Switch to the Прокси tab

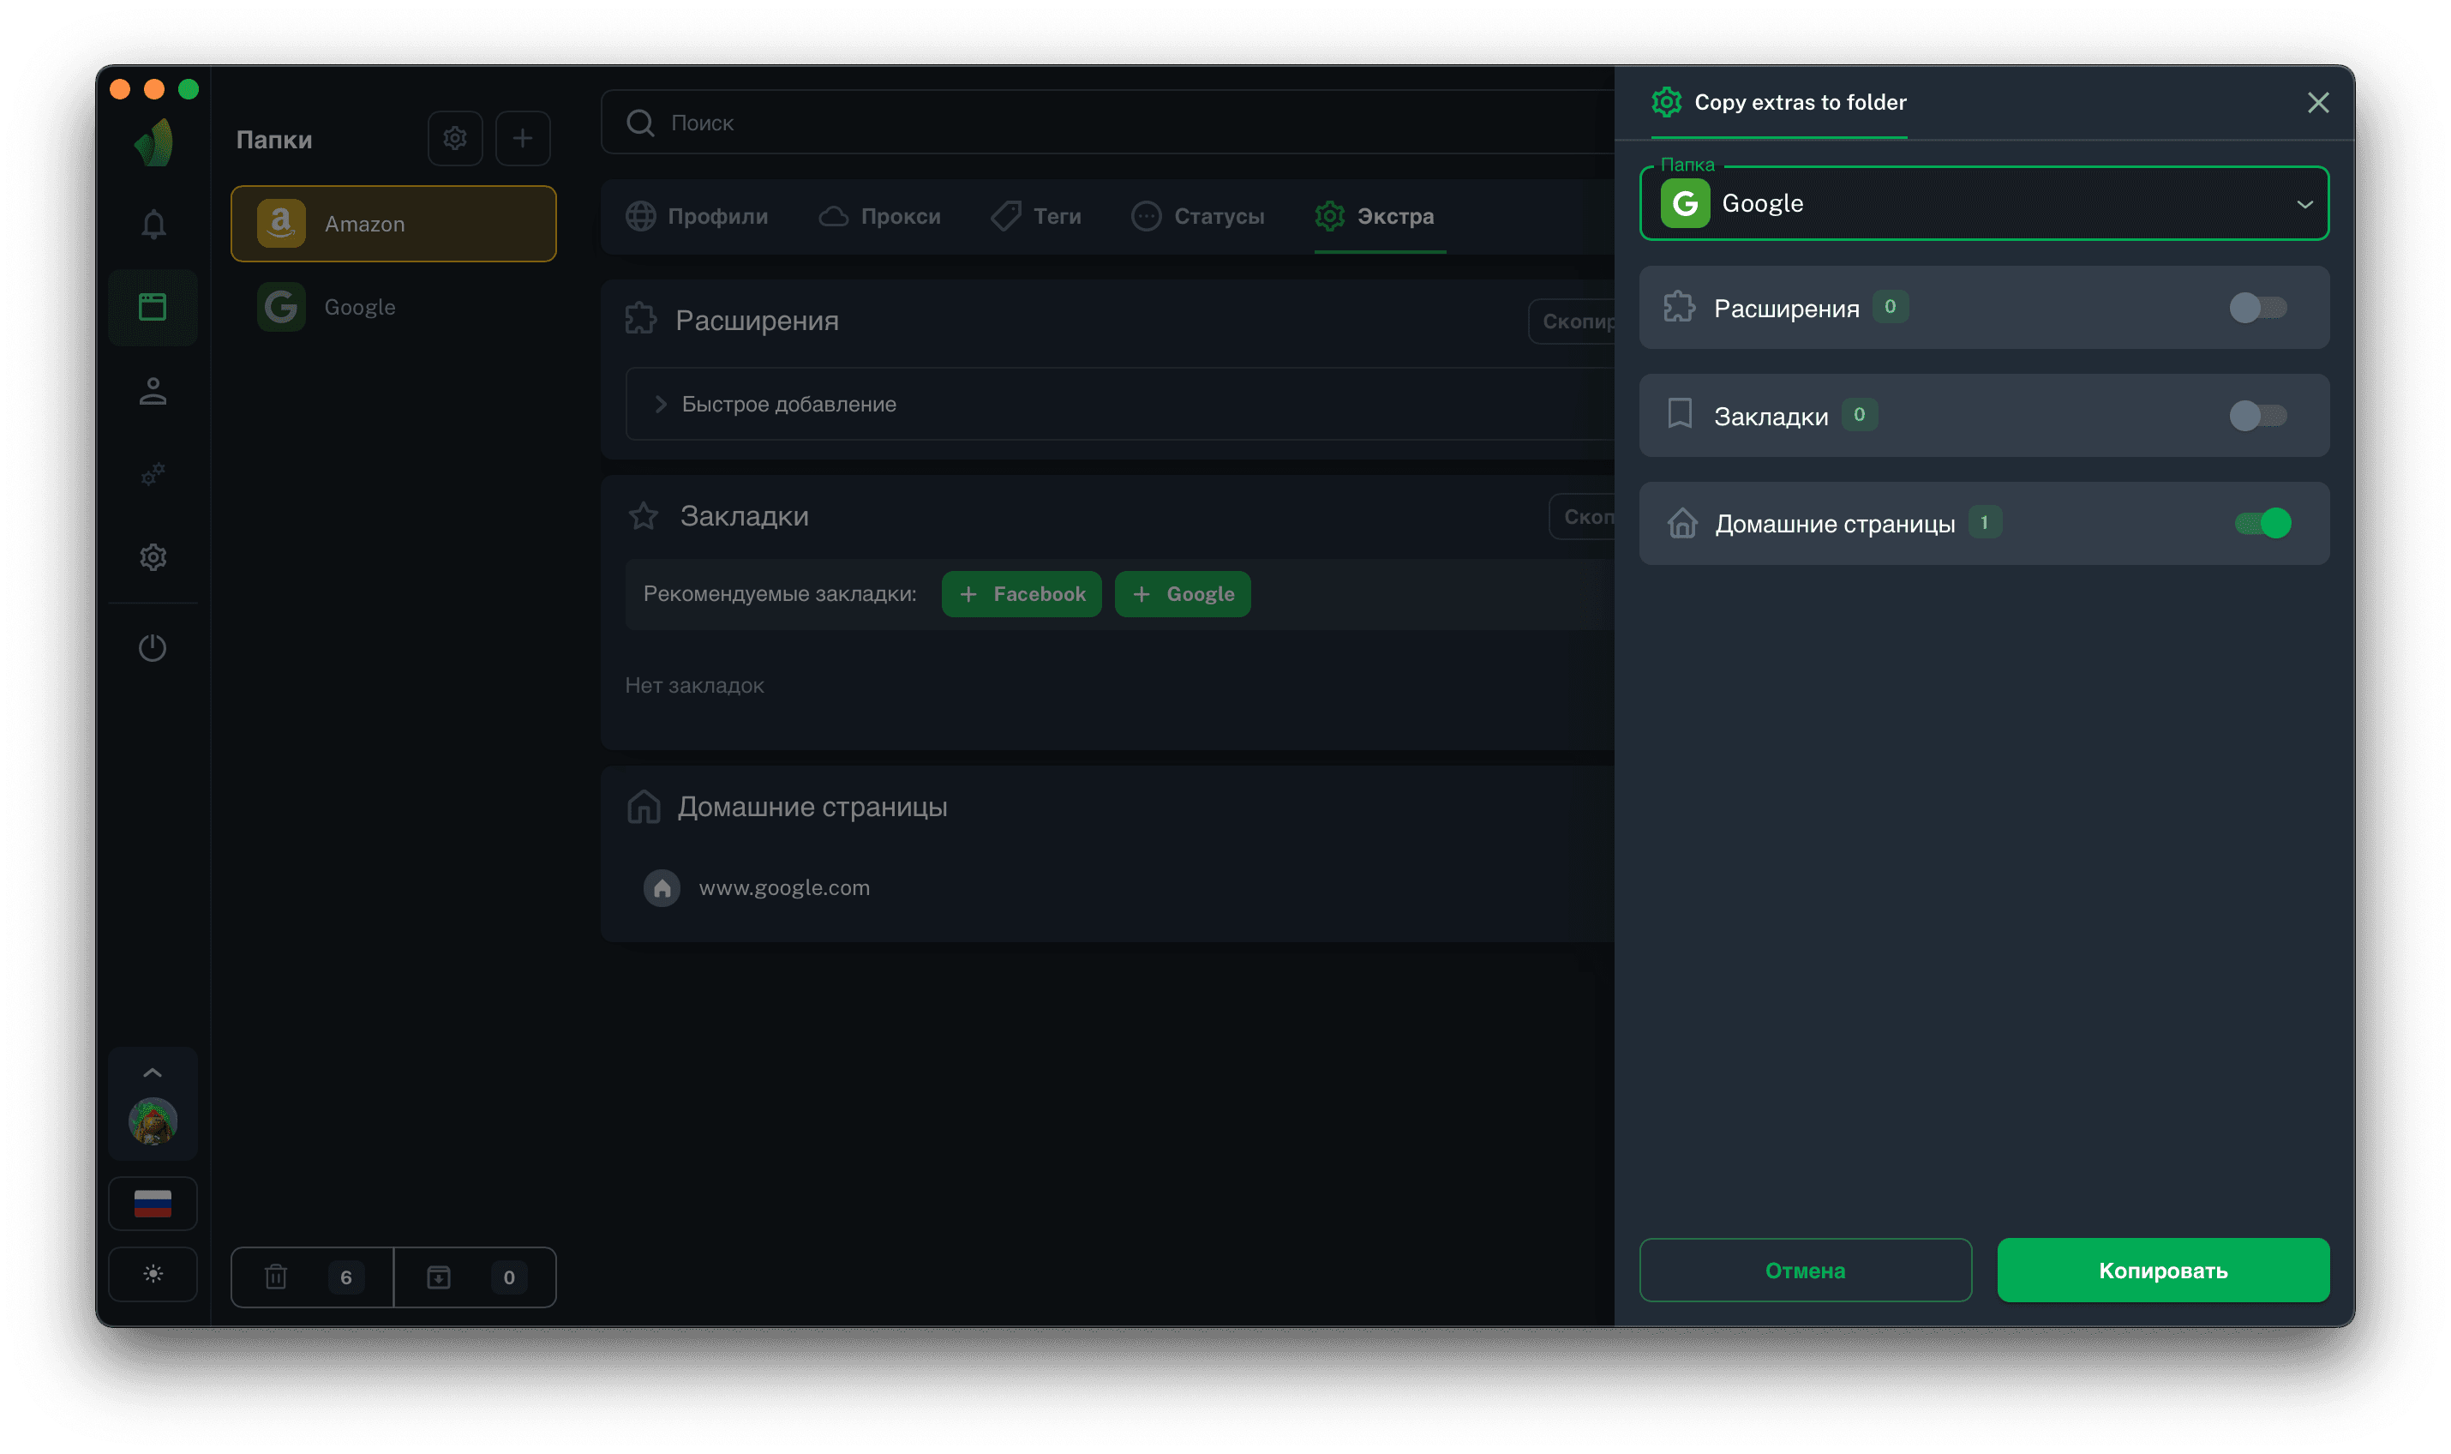(x=879, y=217)
